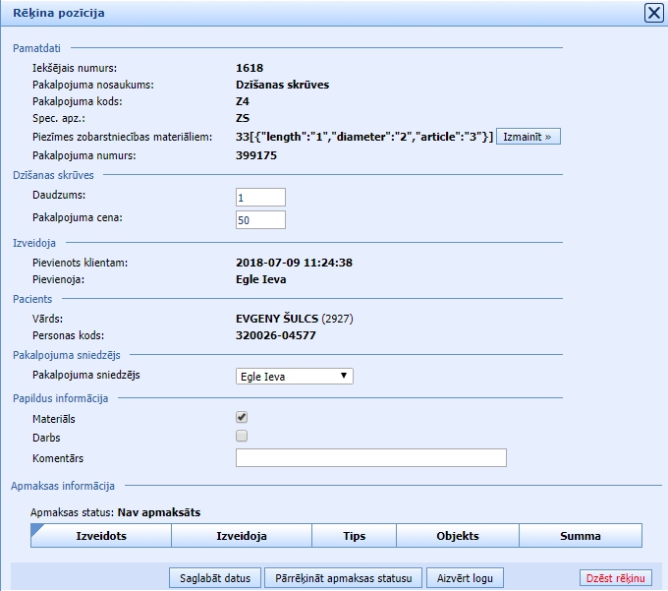Click the Daudzums input field

click(x=260, y=197)
